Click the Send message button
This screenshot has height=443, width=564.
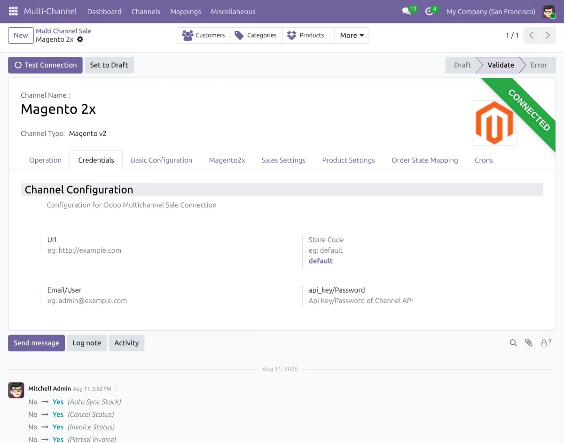pos(36,343)
